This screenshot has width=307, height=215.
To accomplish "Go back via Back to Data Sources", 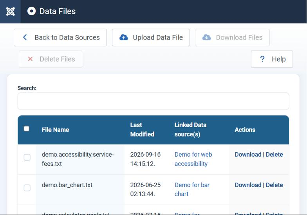I will tap(60, 38).
